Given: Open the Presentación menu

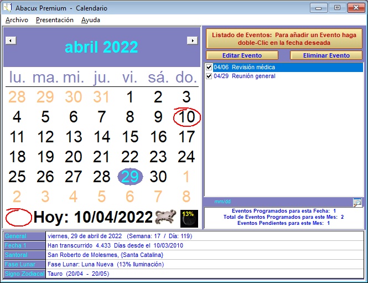Looking at the screenshot, I should click(54, 20).
